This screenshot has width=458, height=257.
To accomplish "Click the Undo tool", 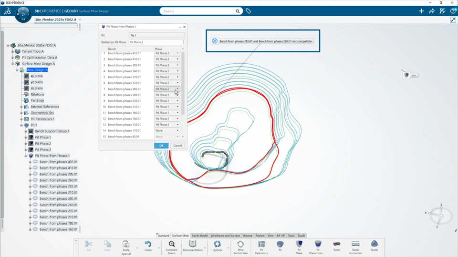I will (148, 246).
